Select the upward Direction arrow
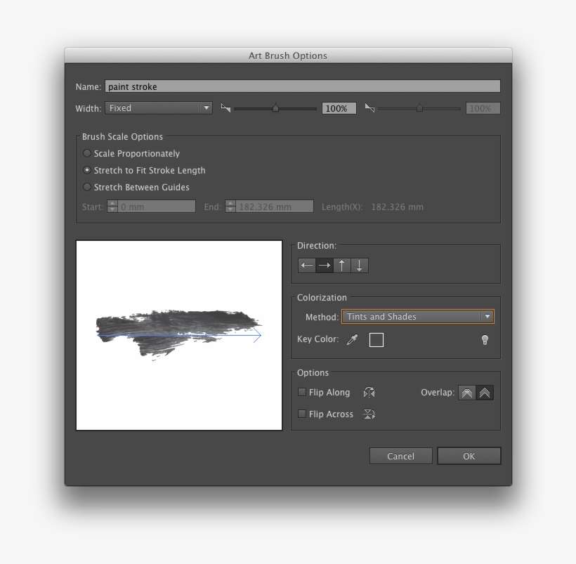Image resolution: width=576 pixels, height=564 pixels. [341, 265]
